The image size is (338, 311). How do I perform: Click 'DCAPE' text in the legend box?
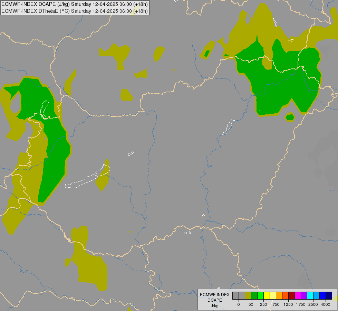pyautogui.click(x=215, y=300)
